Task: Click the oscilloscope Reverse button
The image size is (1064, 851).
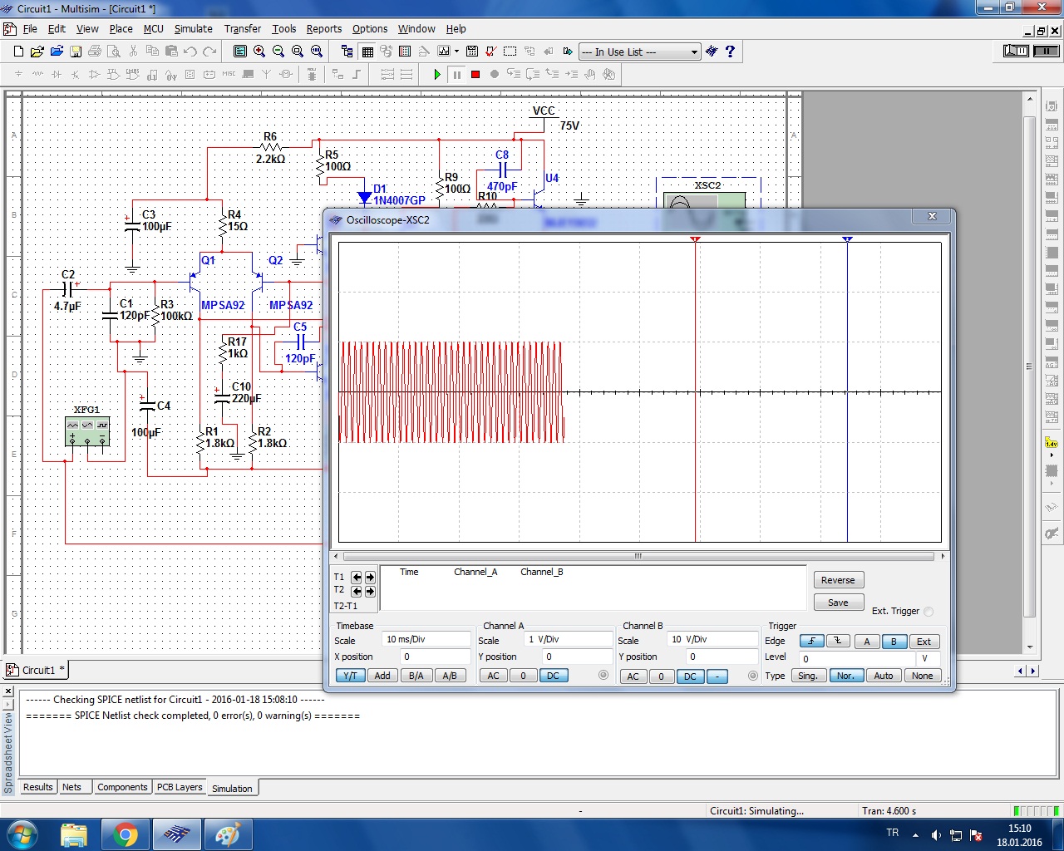Action: click(838, 580)
